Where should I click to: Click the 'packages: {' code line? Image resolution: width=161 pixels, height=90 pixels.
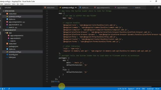[64, 58]
